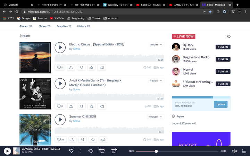Viewport: 250px width, 156px height.
Task: Share the Summer Chill 2018 show
Action: coord(72,140)
